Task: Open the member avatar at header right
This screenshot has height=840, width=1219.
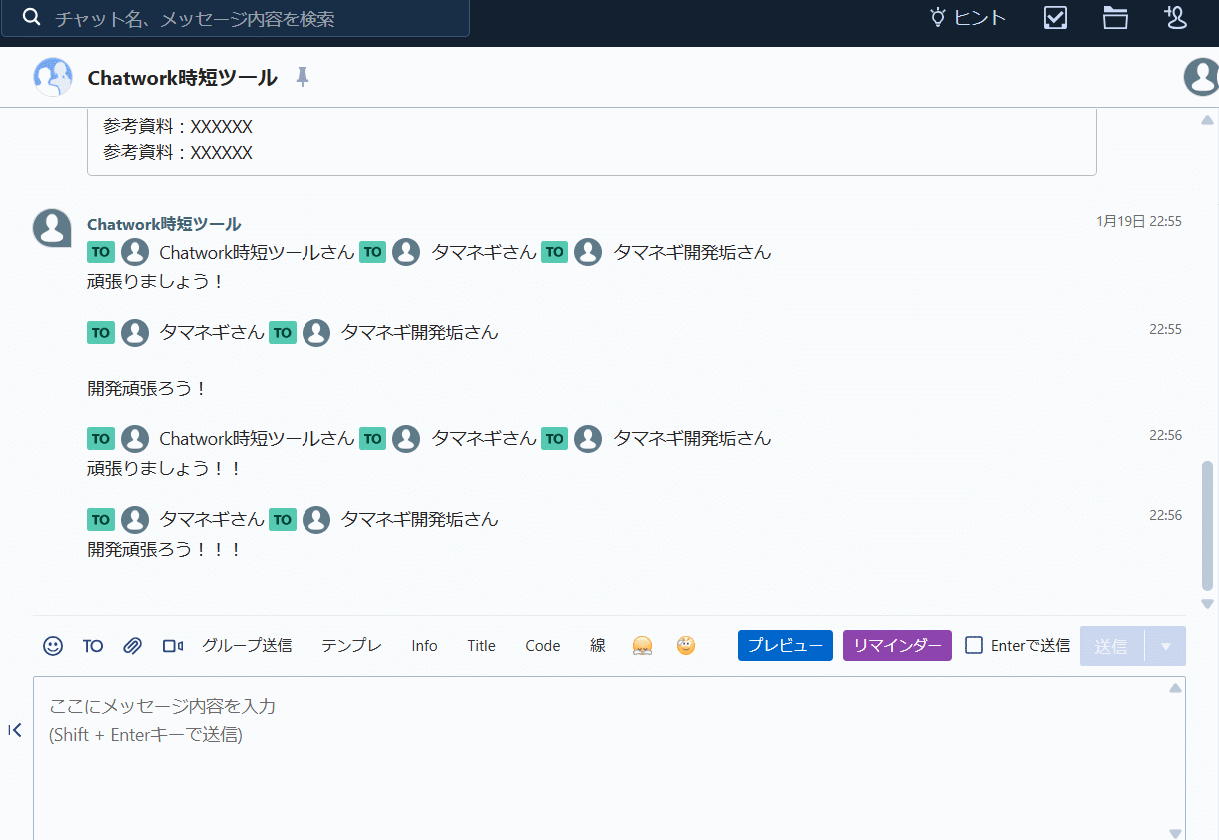Action: coord(1201,77)
